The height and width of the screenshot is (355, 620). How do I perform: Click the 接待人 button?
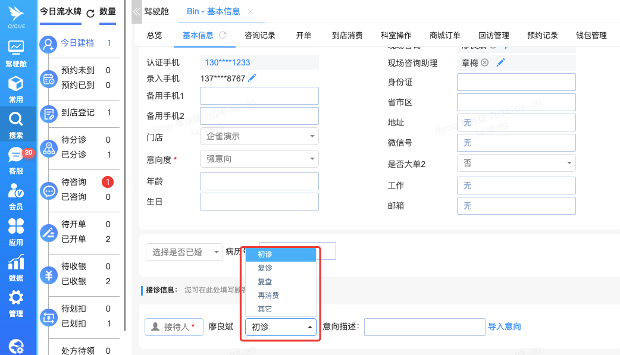pos(174,326)
